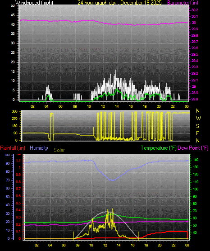Click the Barometer (.in) legend label

tap(183, 3)
